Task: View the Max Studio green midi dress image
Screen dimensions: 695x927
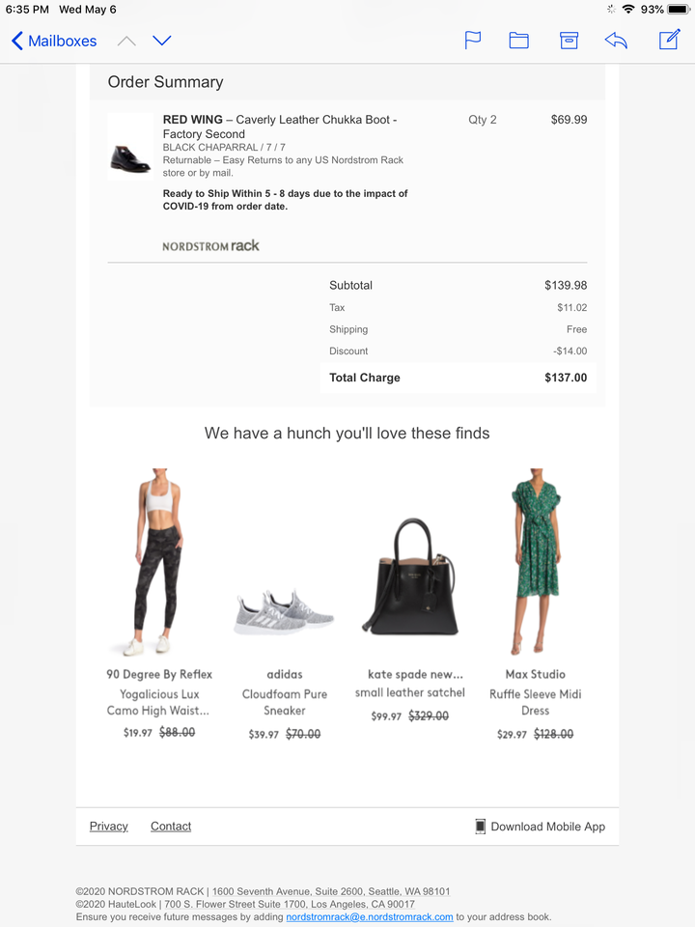Action: [x=536, y=561]
